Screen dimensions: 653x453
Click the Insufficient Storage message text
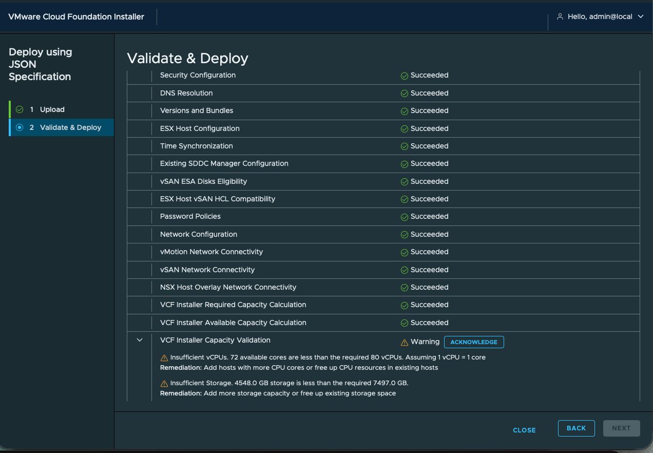pyautogui.click(x=289, y=383)
